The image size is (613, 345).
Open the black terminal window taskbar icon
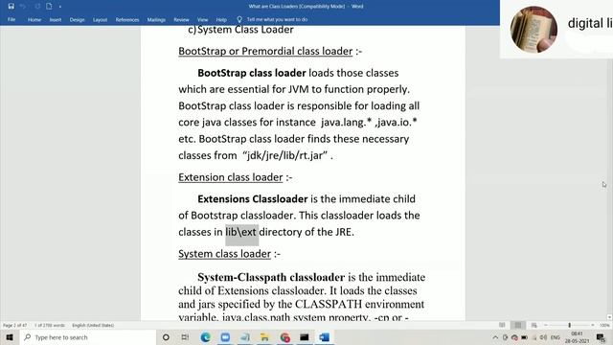point(305,337)
